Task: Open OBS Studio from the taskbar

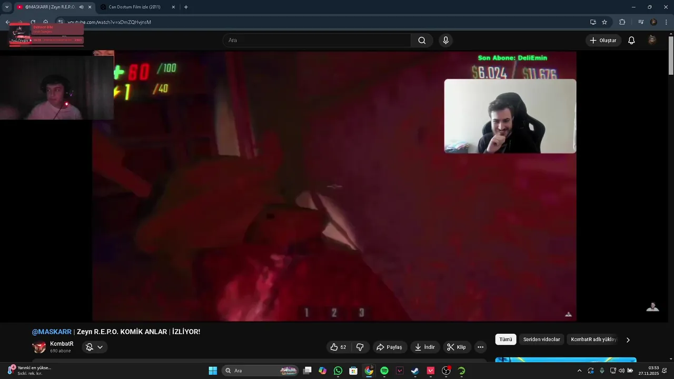Action: (x=446, y=371)
